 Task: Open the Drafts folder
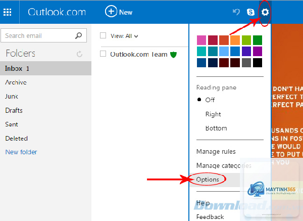[14, 110]
